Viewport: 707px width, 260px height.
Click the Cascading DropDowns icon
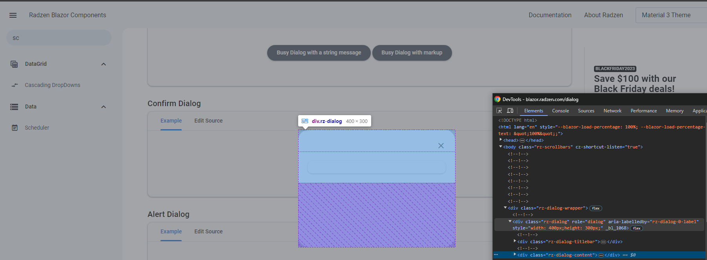click(15, 85)
